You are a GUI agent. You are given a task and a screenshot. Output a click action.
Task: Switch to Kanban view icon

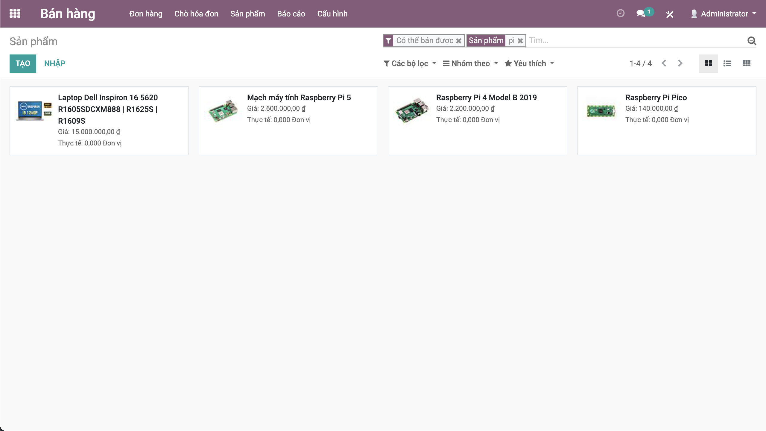point(708,63)
